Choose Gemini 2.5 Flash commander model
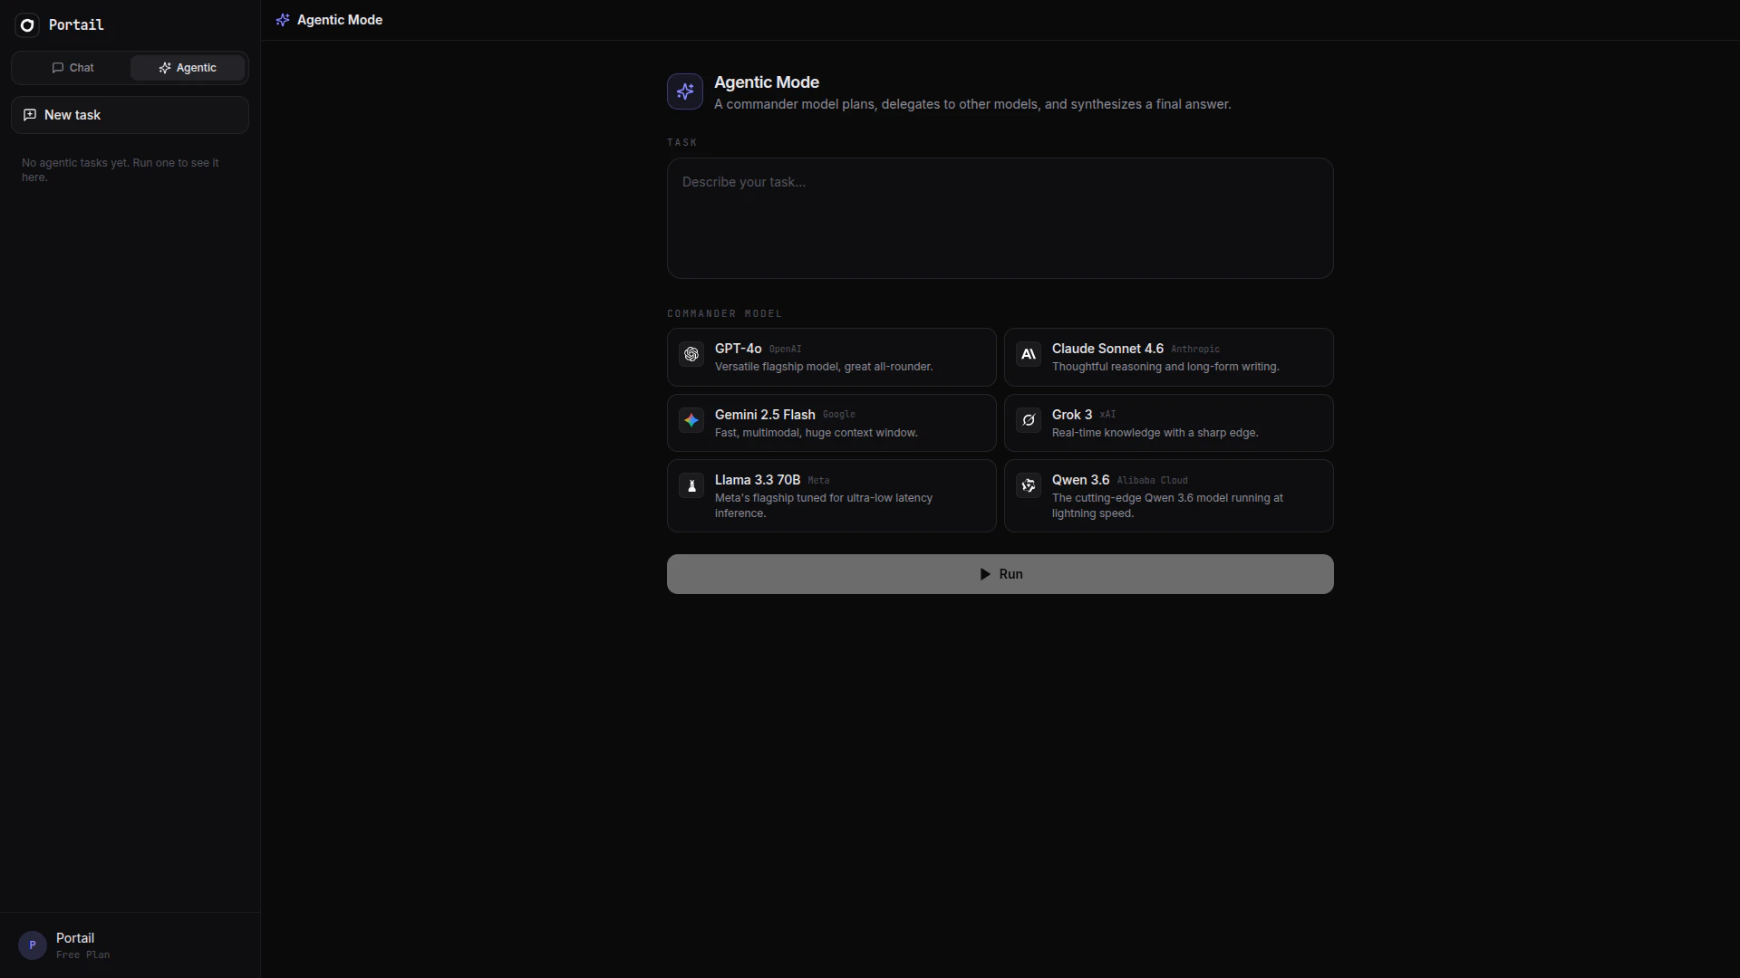This screenshot has height=978, width=1740. click(832, 423)
